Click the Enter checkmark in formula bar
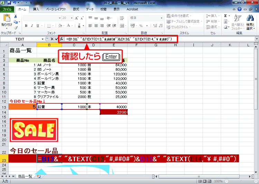259x184 pixels. 57,39
